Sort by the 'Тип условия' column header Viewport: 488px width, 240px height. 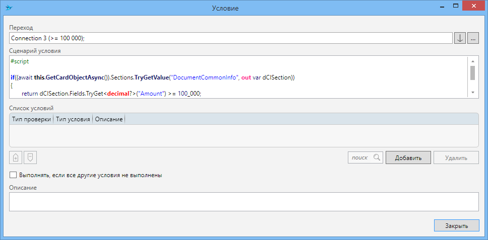(73, 119)
